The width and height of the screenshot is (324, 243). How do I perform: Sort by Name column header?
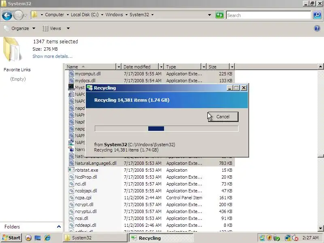pos(91,67)
